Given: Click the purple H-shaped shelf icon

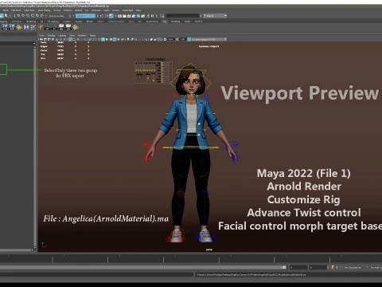Looking at the screenshot, I should 26,27.
